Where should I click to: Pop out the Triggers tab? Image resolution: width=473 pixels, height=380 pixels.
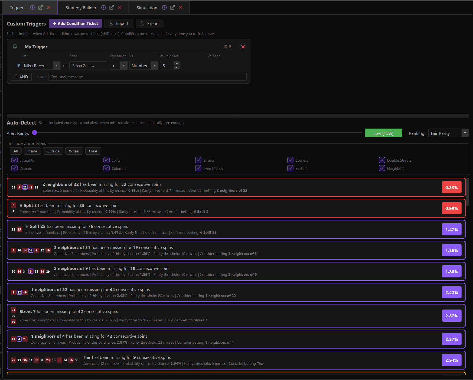click(x=41, y=8)
